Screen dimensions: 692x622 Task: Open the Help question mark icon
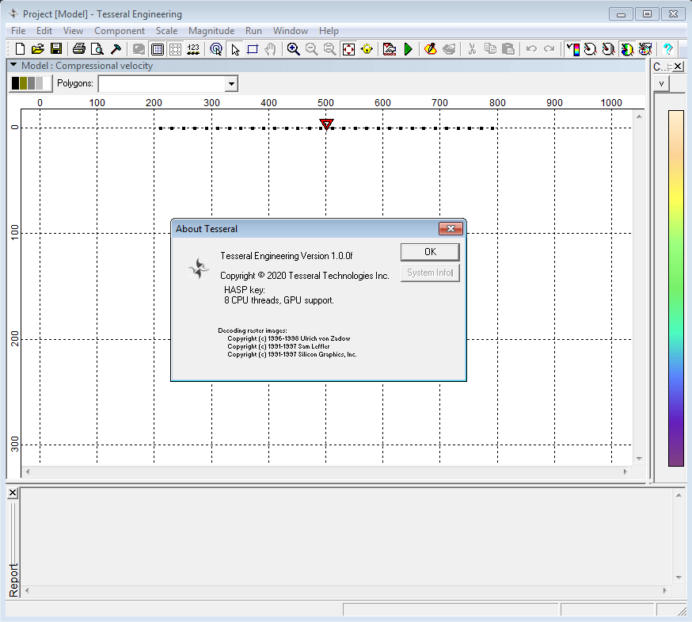(x=667, y=49)
